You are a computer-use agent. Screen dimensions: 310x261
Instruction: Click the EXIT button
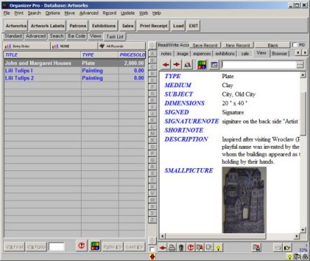193,26
